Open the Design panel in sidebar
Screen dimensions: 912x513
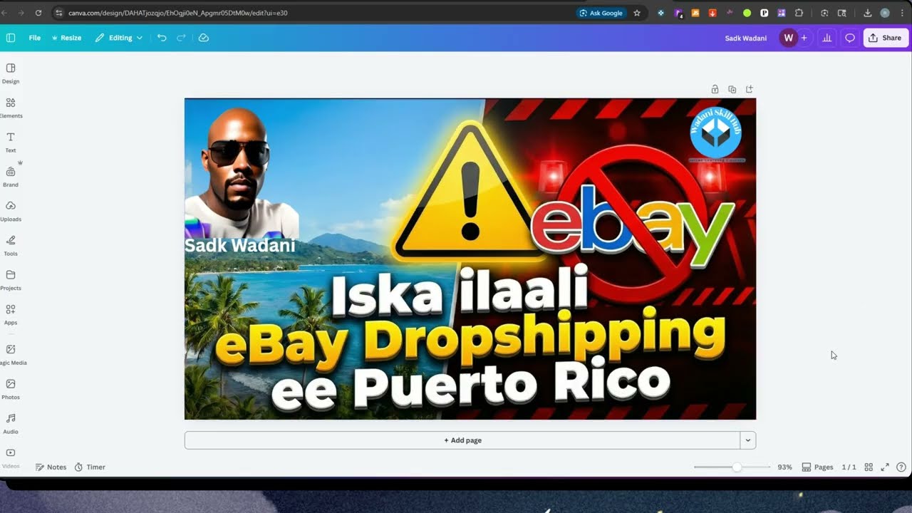click(x=11, y=73)
